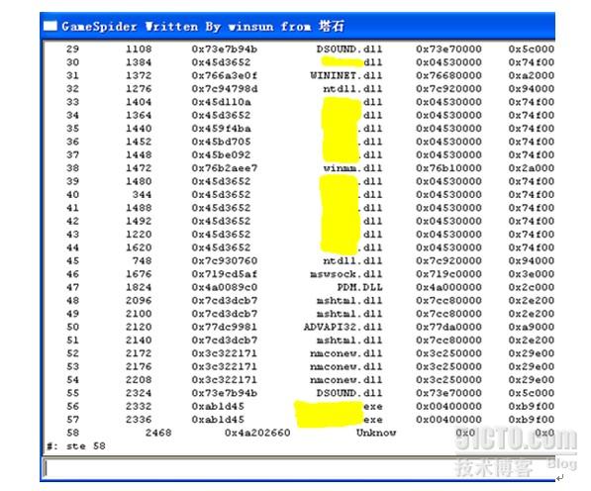
Task: Click address 0x45bd705
Action: point(221,142)
